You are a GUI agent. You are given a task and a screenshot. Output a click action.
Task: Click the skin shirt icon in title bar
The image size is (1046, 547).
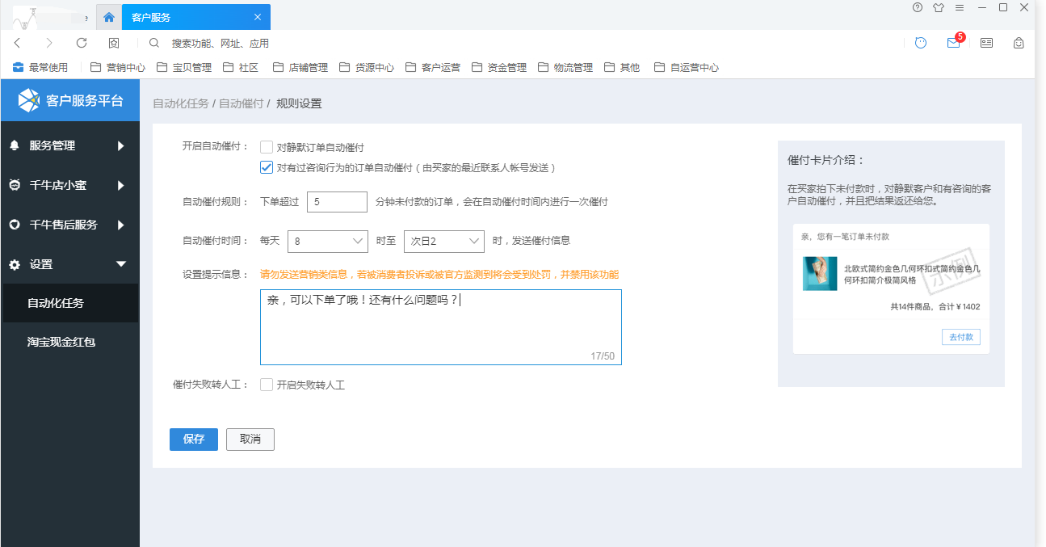tap(938, 8)
